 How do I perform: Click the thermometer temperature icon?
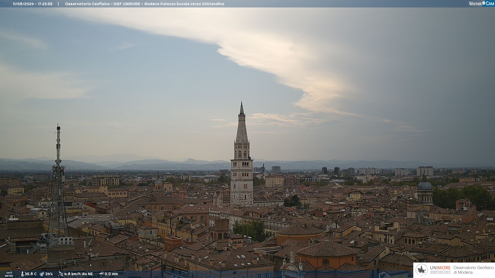22,274
